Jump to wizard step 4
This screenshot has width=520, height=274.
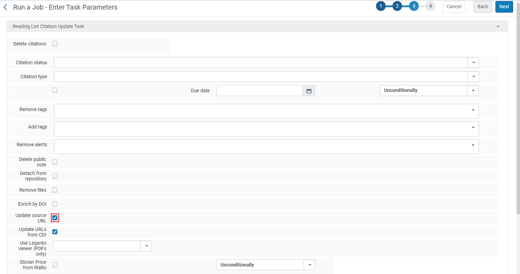[430, 6]
